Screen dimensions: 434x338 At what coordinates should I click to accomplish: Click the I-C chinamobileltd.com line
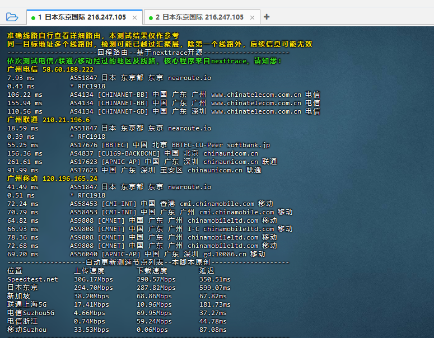[x=150, y=229]
